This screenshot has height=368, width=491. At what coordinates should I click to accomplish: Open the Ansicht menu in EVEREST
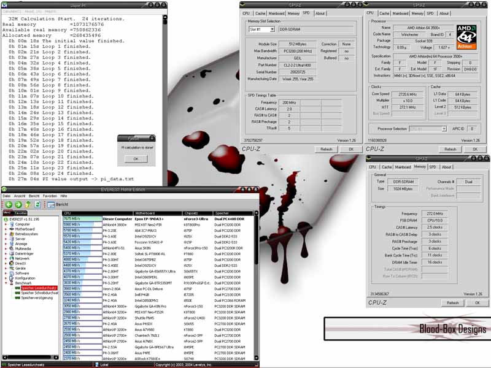click(20, 196)
